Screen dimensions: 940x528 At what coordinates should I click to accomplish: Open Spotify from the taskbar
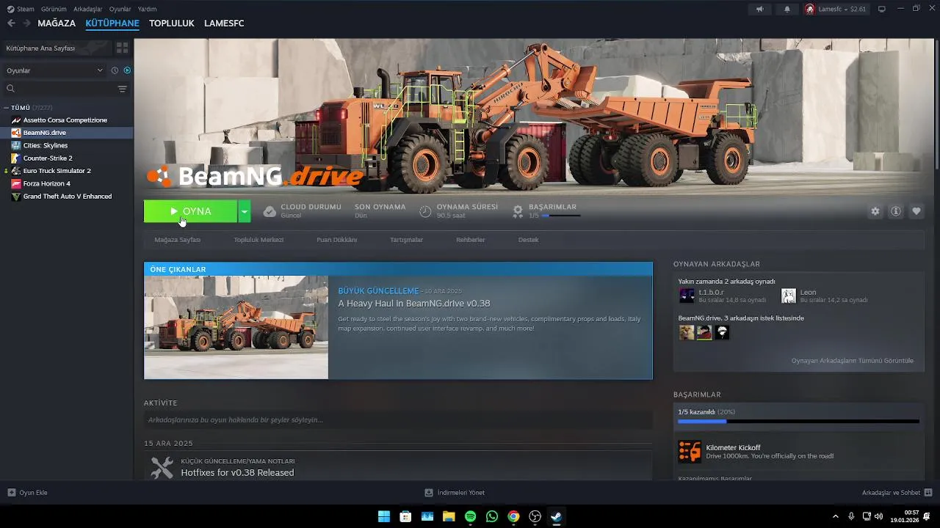[x=470, y=516]
